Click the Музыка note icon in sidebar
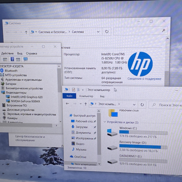Viewport: 182px width, 182px height. point(73,149)
